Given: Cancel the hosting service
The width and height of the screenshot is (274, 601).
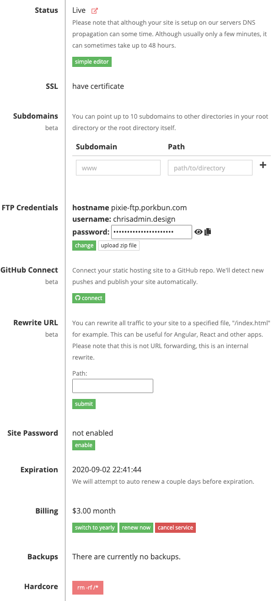Looking at the screenshot, I should 175,527.
